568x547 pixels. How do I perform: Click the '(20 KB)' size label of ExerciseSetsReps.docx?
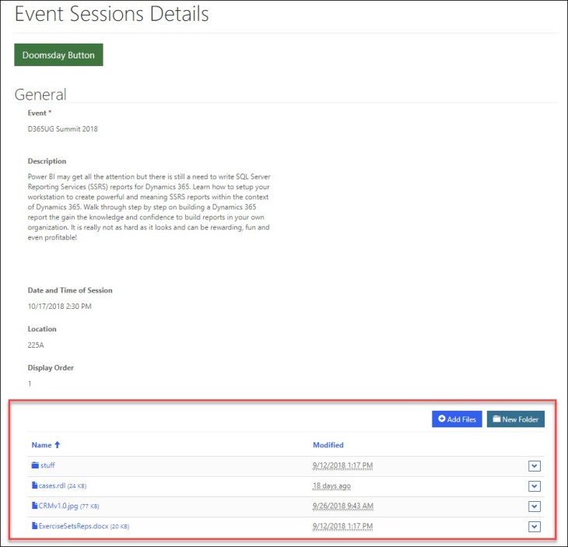[120, 527]
